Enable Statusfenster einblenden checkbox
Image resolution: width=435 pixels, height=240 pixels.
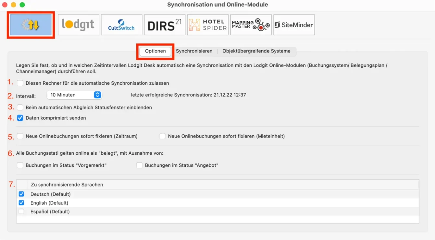pos(20,107)
